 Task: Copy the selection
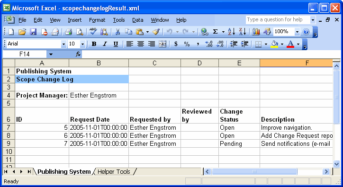pos(129,32)
